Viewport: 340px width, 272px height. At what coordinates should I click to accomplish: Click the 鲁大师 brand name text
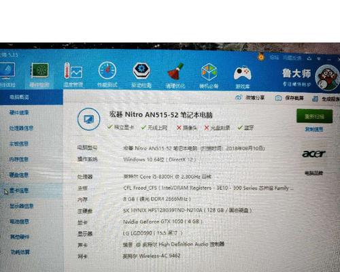tap(296, 73)
